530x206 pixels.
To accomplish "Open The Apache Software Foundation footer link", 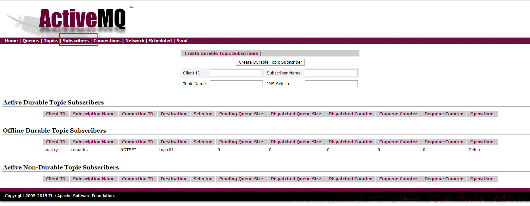I will 82,196.
